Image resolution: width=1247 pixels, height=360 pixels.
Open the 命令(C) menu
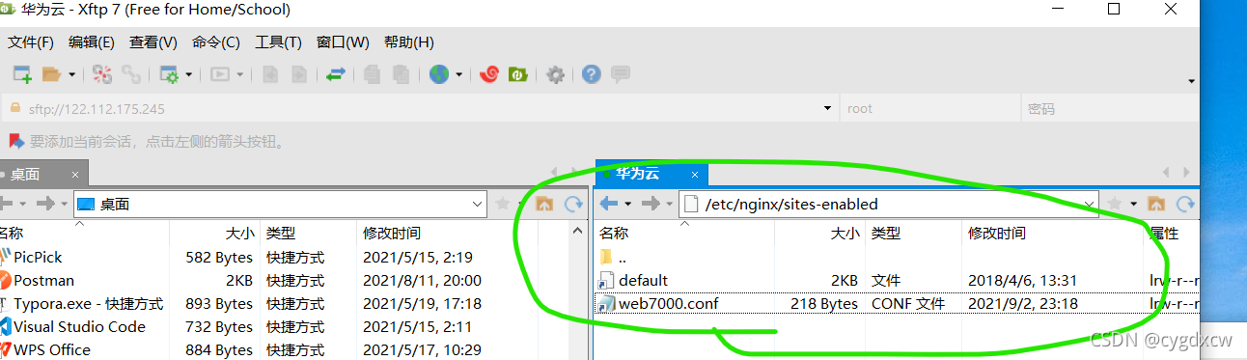tap(216, 42)
